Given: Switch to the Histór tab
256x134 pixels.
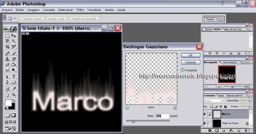Looking at the screenshot, I should [x=208, y=29].
